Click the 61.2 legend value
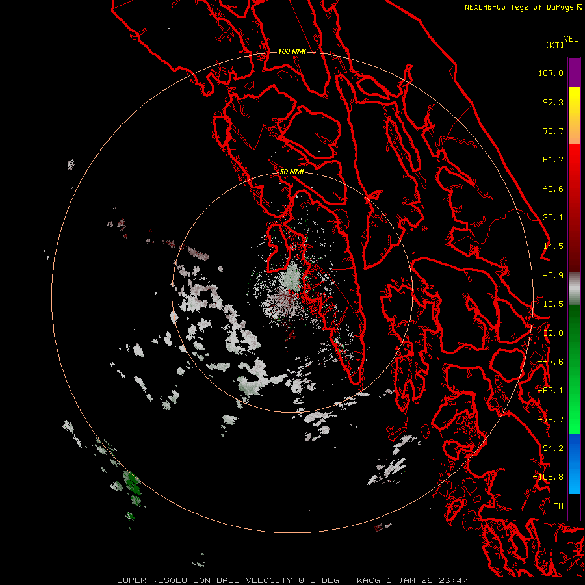The image size is (585, 585). point(553,160)
